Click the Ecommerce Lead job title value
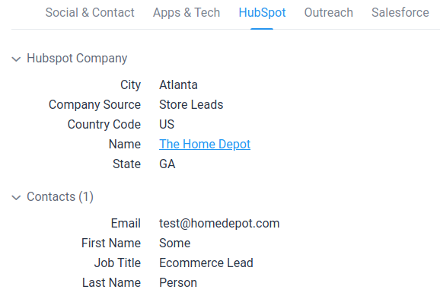Viewport: 440px width, 296px height. [206, 263]
